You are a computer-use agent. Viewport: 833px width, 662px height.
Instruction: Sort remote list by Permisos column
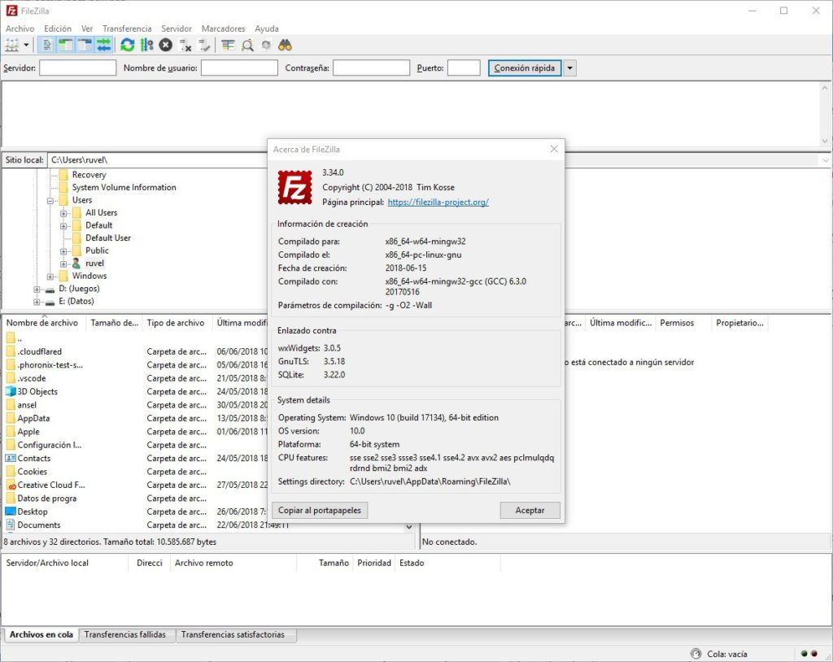[682, 323]
